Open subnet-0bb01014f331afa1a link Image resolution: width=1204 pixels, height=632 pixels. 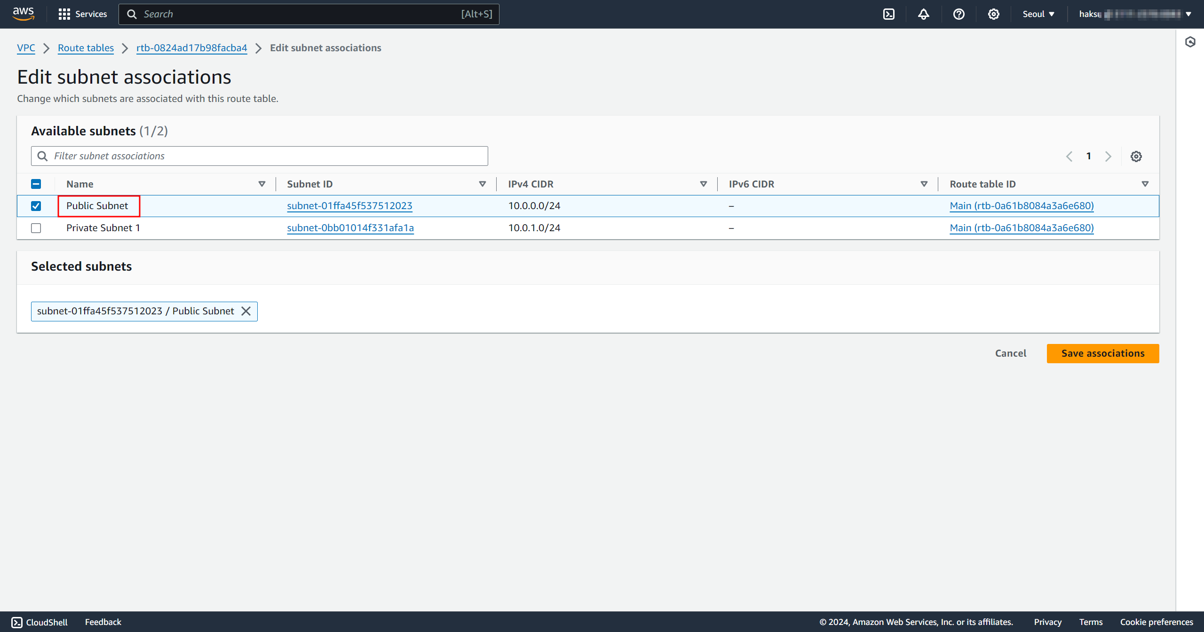coord(350,228)
